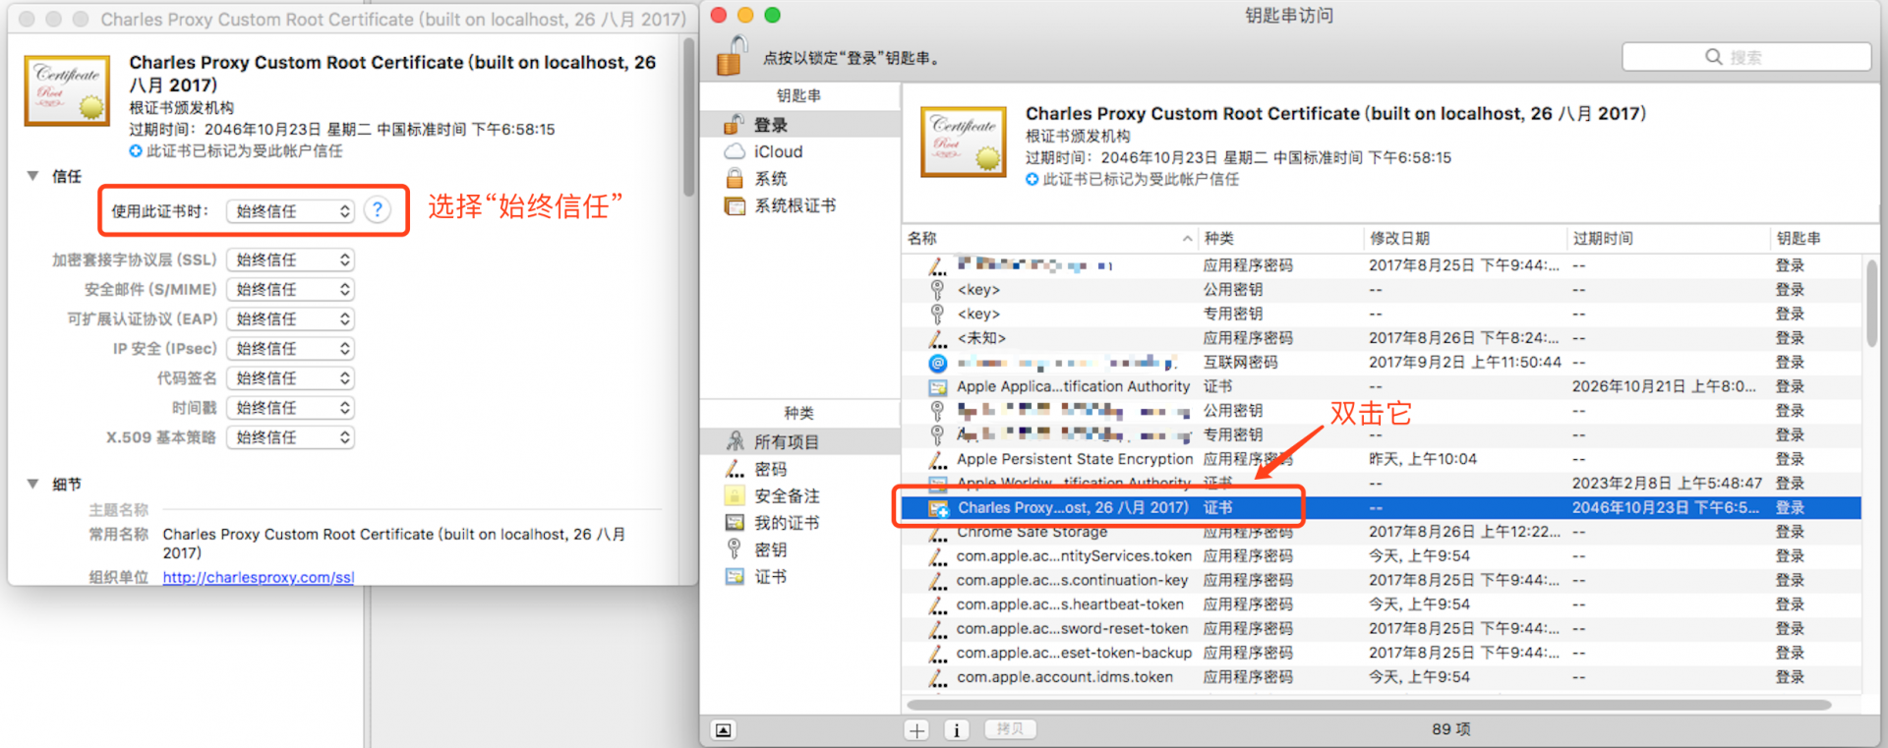Click the plus button to add item

tap(917, 729)
